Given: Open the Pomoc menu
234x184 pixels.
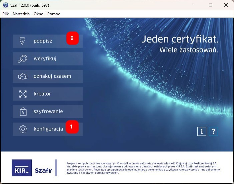Looking at the screenshot, I should coord(54,14).
